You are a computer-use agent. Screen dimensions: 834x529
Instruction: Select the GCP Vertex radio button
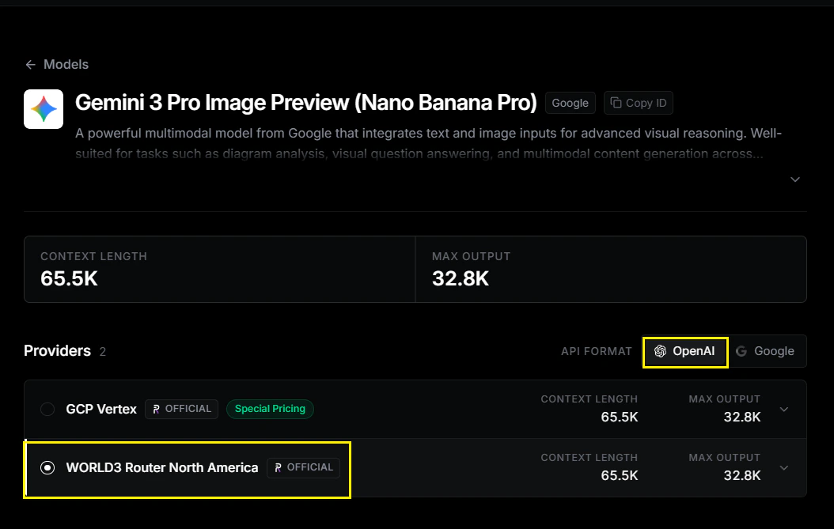[x=47, y=409]
